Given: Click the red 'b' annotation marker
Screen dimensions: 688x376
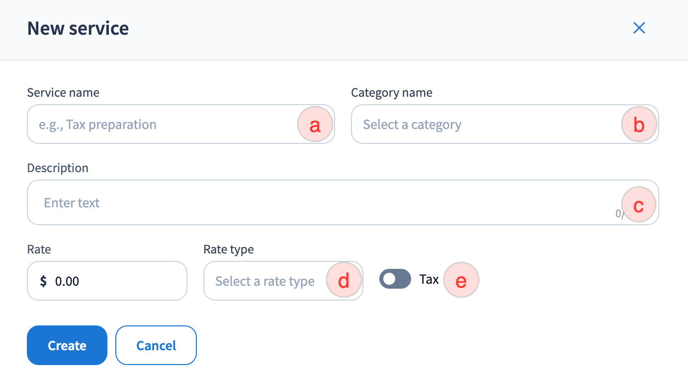Looking at the screenshot, I should click(x=639, y=125).
